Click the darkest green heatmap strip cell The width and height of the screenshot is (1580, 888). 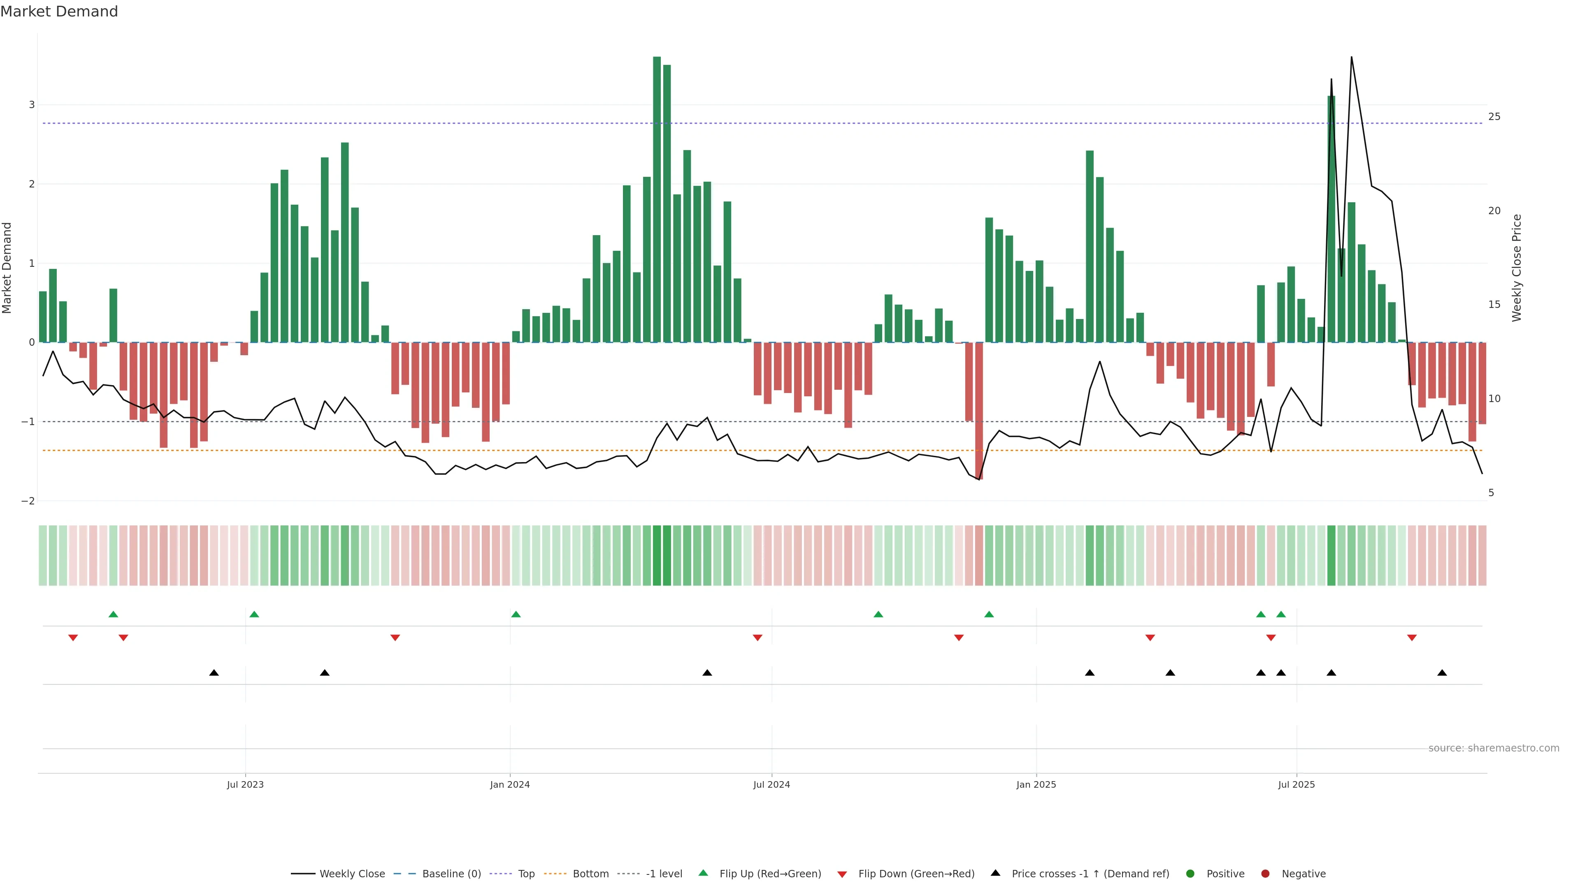tap(657, 555)
